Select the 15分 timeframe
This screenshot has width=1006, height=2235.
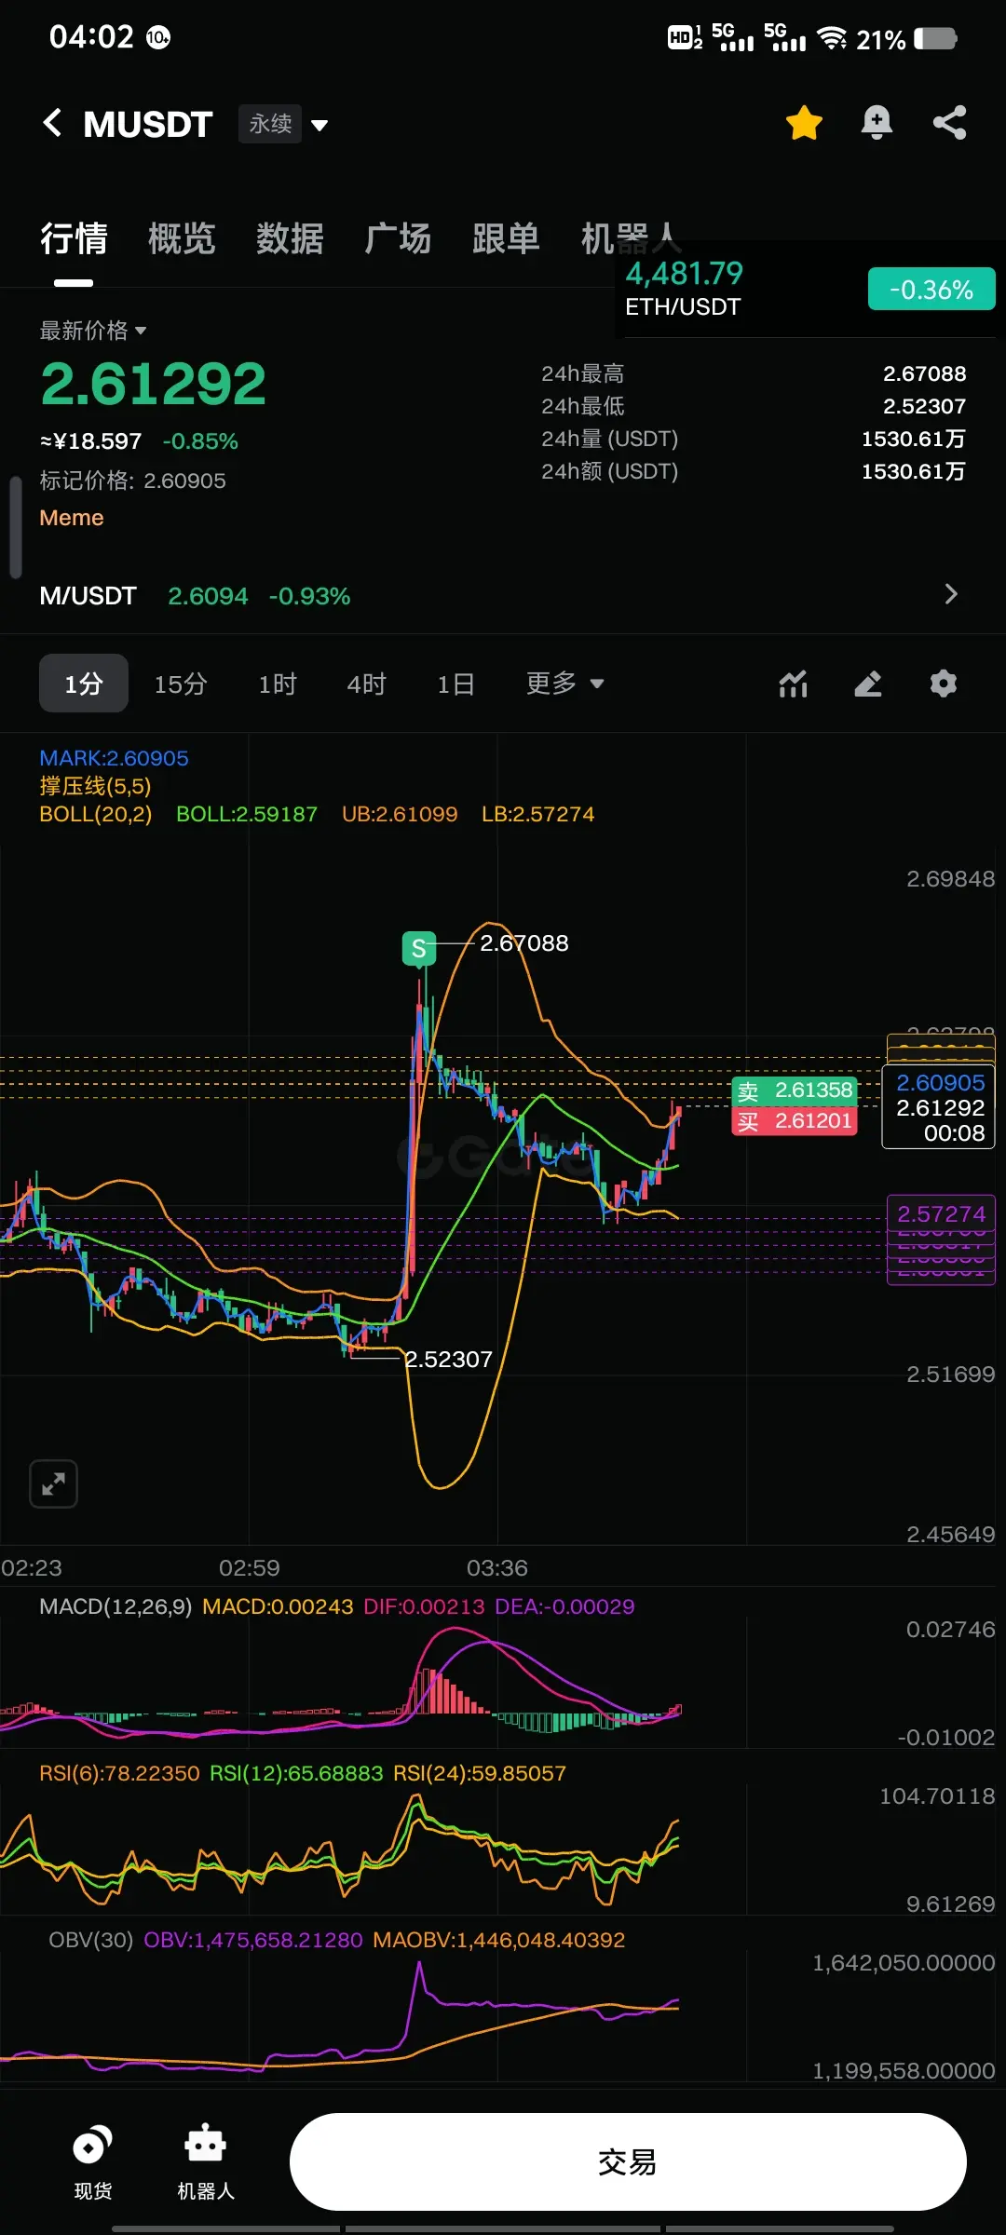point(181,684)
